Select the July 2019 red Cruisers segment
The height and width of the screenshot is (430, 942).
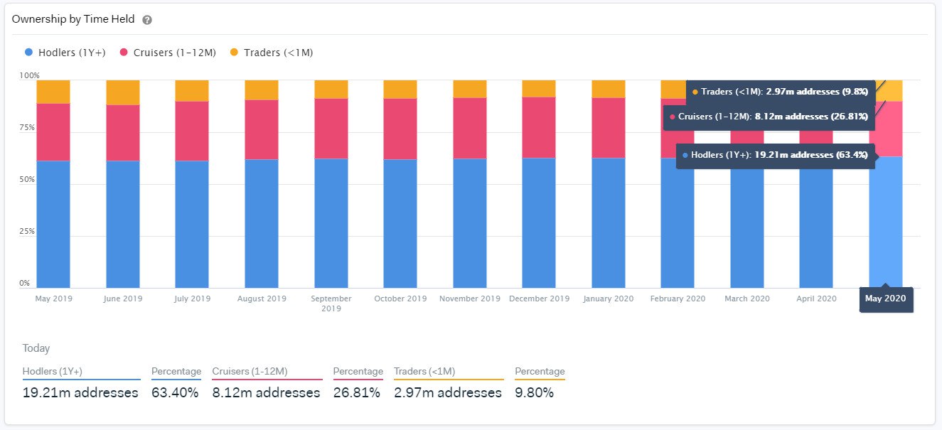click(x=192, y=131)
